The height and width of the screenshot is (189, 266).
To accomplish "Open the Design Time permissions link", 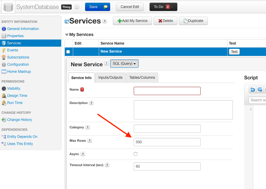I will click(x=17, y=96).
